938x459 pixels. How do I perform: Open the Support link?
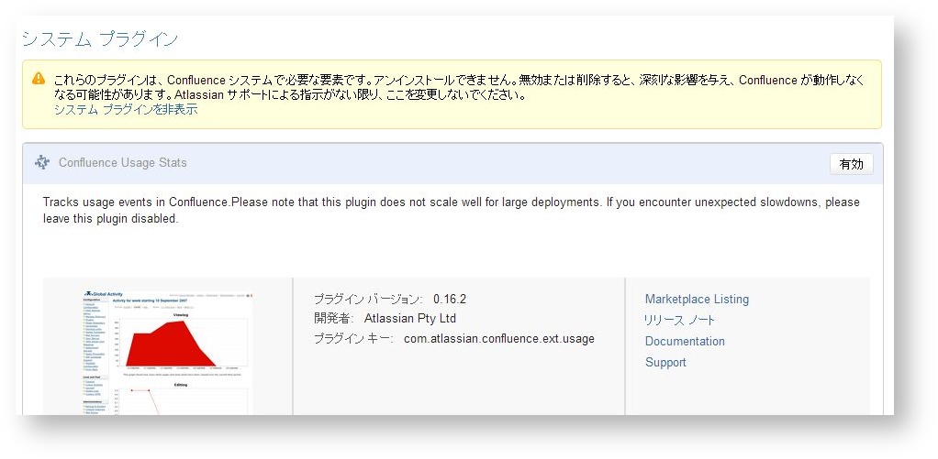coord(665,362)
